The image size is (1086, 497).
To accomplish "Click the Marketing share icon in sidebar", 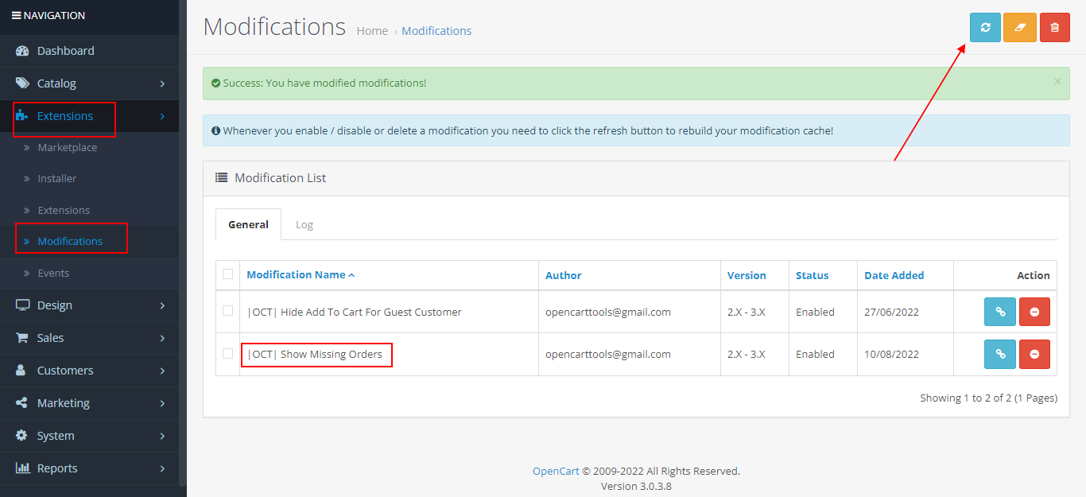I will (x=21, y=402).
